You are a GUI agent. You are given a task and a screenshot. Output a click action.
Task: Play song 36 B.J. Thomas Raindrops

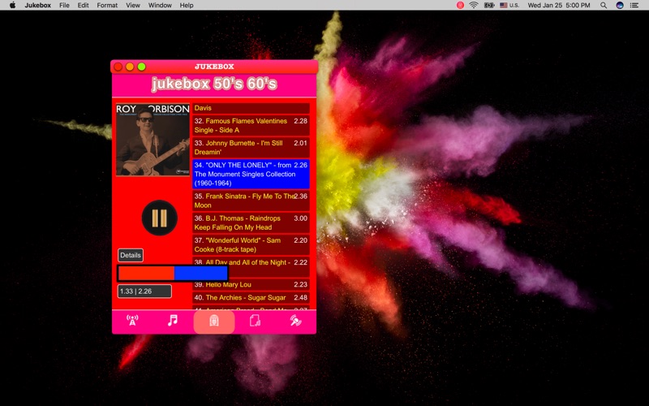pyautogui.click(x=251, y=222)
